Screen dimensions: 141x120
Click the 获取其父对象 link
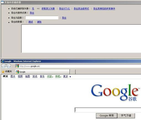48,9
